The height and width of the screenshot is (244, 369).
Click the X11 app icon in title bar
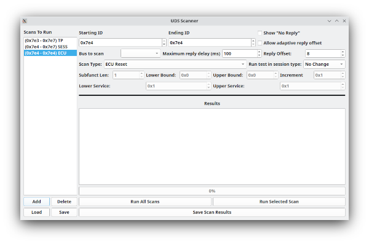25,21
